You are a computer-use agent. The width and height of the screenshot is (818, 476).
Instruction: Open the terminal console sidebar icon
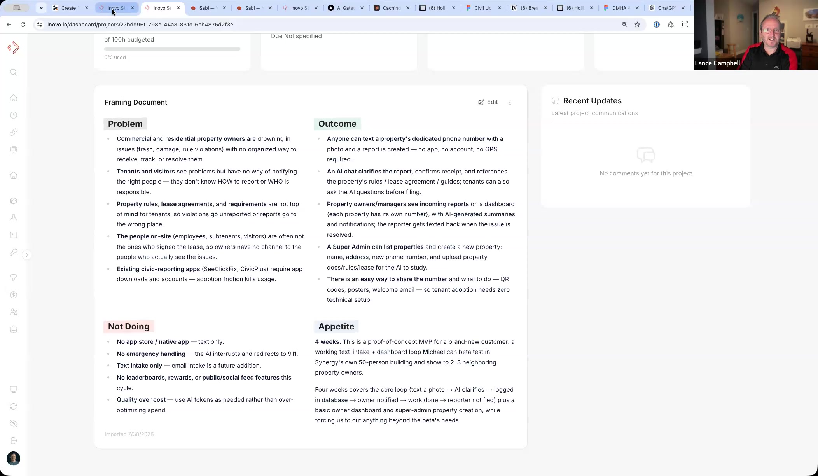point(14,235)
